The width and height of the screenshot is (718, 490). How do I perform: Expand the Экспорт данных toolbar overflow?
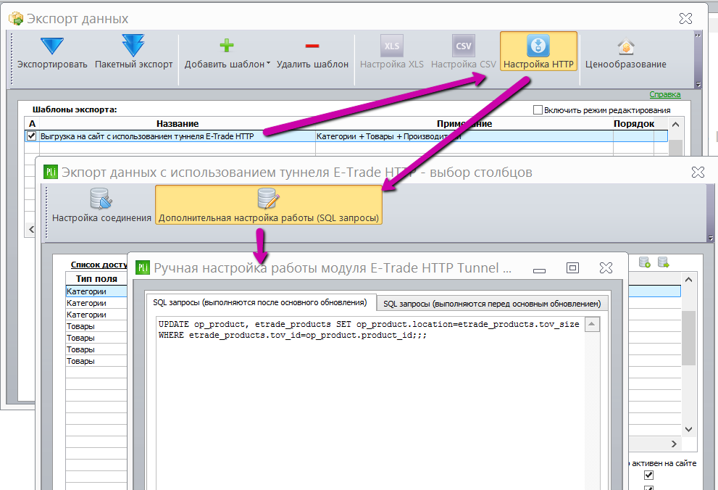[x=698, y=84]
